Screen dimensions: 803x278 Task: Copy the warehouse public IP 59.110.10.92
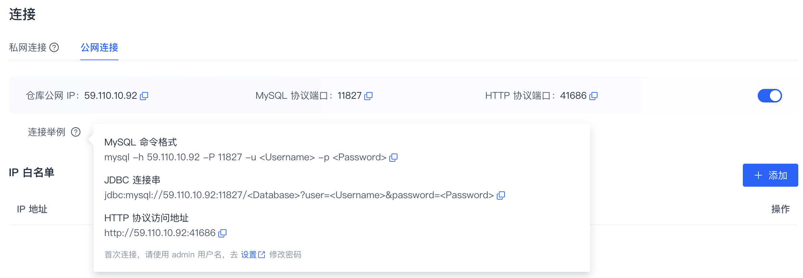144,96
